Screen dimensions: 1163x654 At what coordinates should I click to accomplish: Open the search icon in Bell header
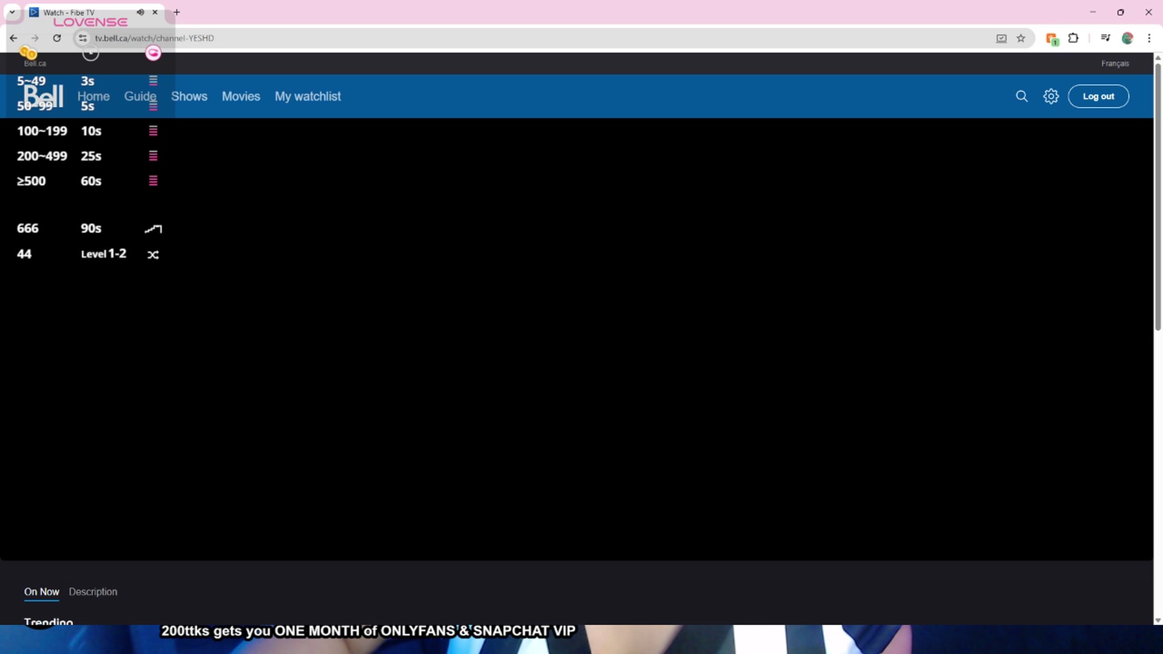(1021, 96)
